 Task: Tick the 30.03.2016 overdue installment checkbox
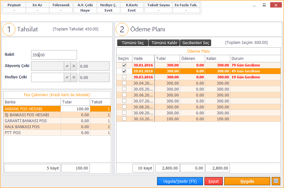[124, 77]
